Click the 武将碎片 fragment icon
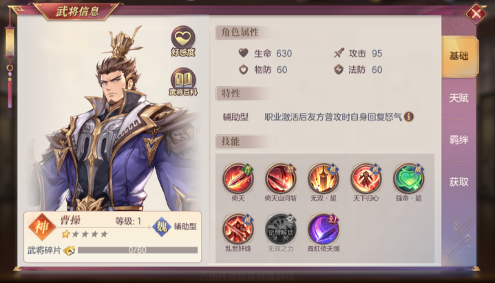 (x=70, y=251)
